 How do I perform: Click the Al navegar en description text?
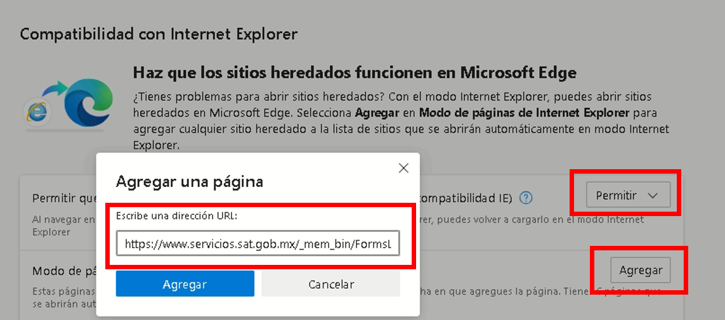[63, 220]
